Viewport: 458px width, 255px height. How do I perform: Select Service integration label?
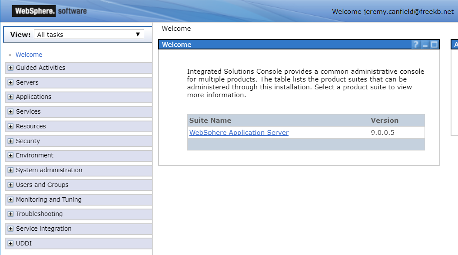click(x=43, y=229)
